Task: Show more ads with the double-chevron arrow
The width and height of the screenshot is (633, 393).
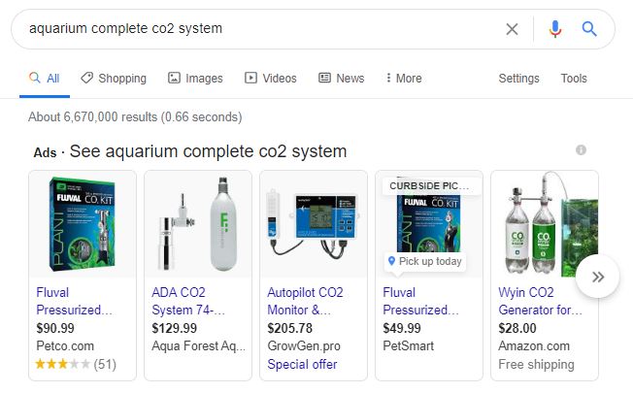Action: [598, 278]
